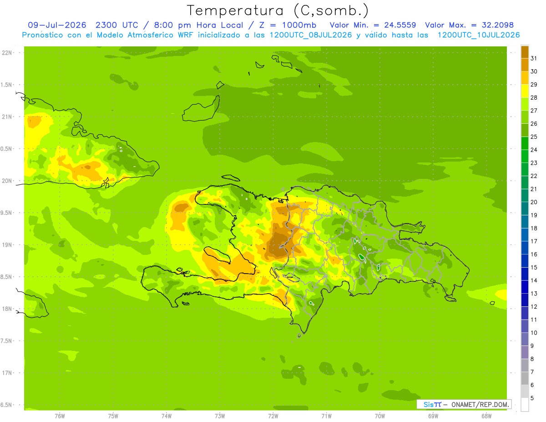Click the '74W' longitude label

(x=167, y=416)
